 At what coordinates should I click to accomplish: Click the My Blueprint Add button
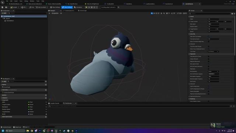(x=4, y=81)
